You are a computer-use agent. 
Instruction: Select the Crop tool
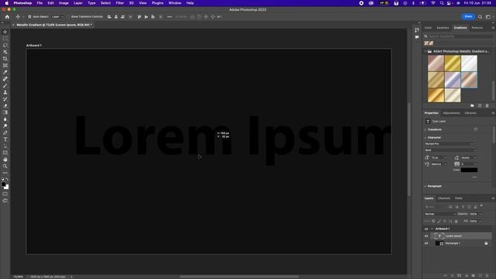click(5, 59)
